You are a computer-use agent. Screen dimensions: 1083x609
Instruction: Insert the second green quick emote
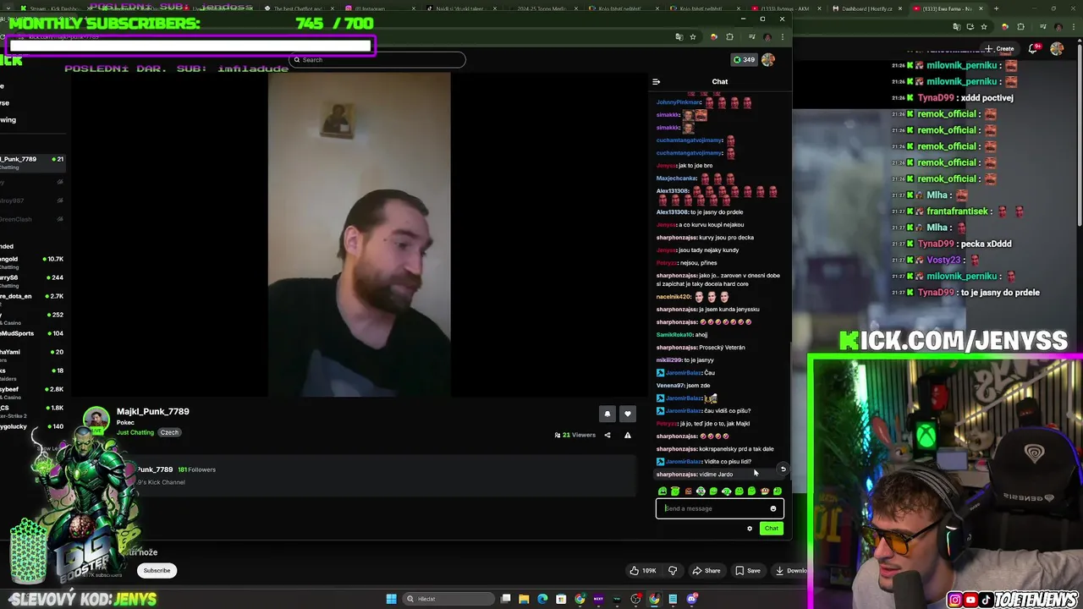coord(675,491)
